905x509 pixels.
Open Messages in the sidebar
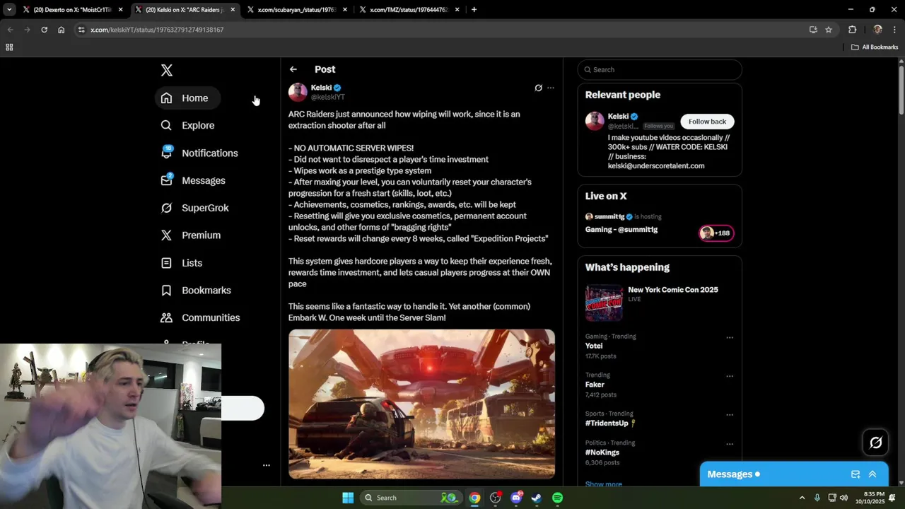tap(193, 180)
